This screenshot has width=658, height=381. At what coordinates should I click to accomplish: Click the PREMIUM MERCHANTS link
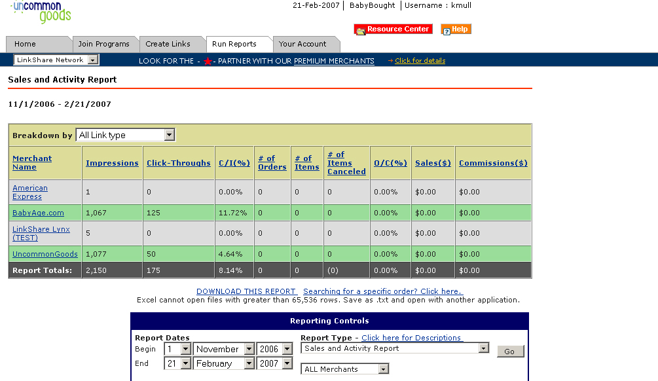[334, 61]
